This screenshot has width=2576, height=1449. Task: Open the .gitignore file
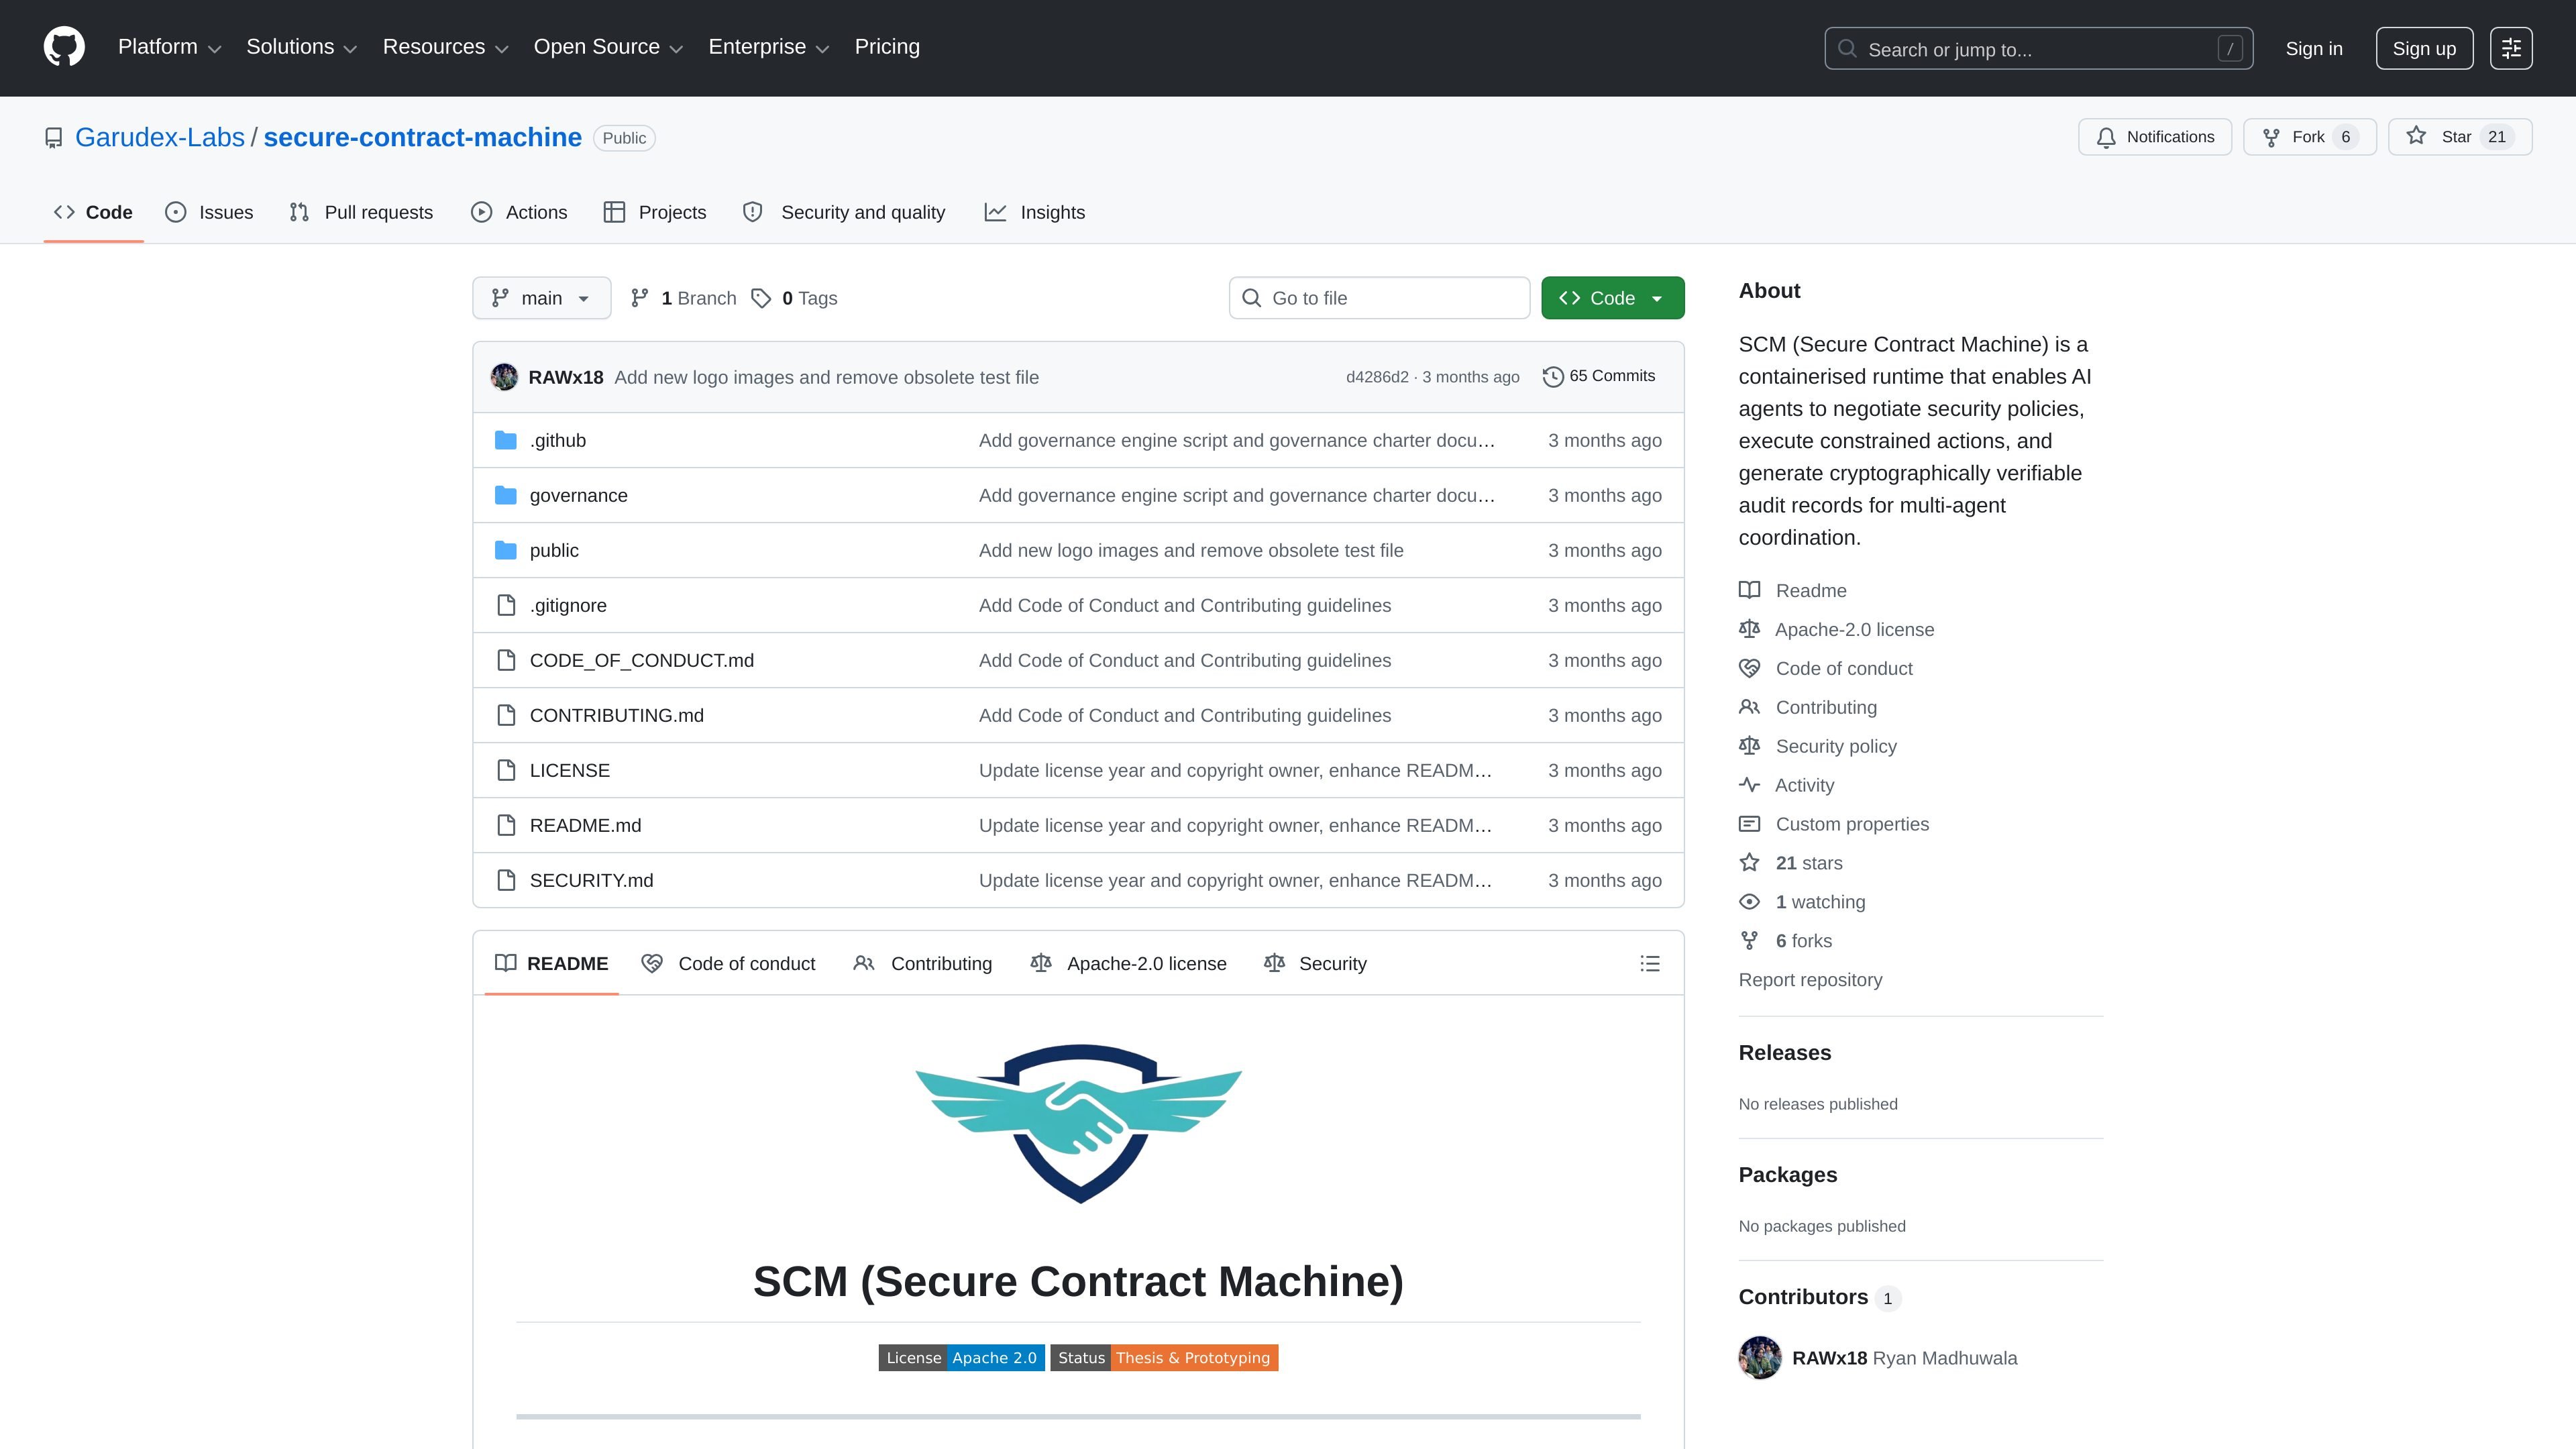pos(568,605)
